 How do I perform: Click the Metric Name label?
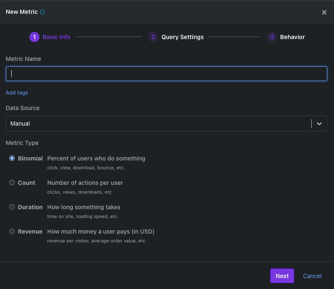pos(23,59)
